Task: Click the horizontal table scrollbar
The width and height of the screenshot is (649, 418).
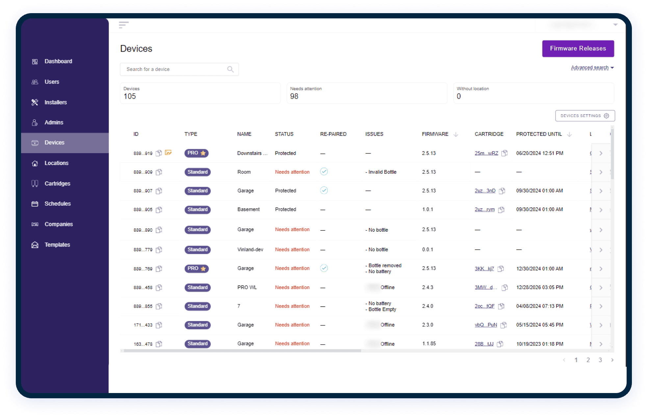Action: [242, 351]
